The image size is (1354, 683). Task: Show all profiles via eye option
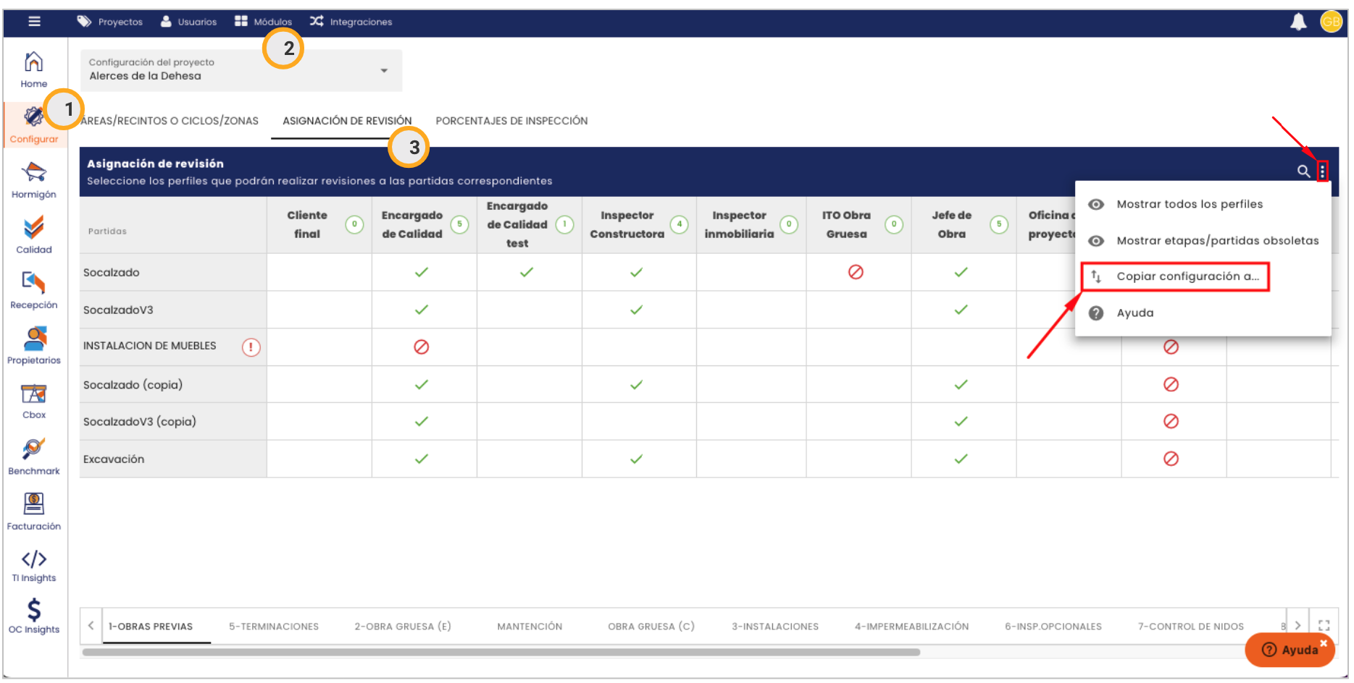1189,205
